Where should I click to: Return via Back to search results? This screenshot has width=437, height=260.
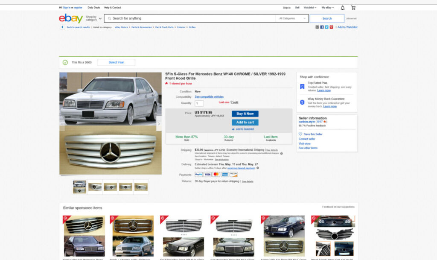(79, 27)
